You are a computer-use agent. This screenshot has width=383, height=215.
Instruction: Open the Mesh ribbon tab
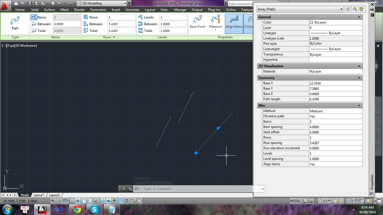click(x=64, y=10)
